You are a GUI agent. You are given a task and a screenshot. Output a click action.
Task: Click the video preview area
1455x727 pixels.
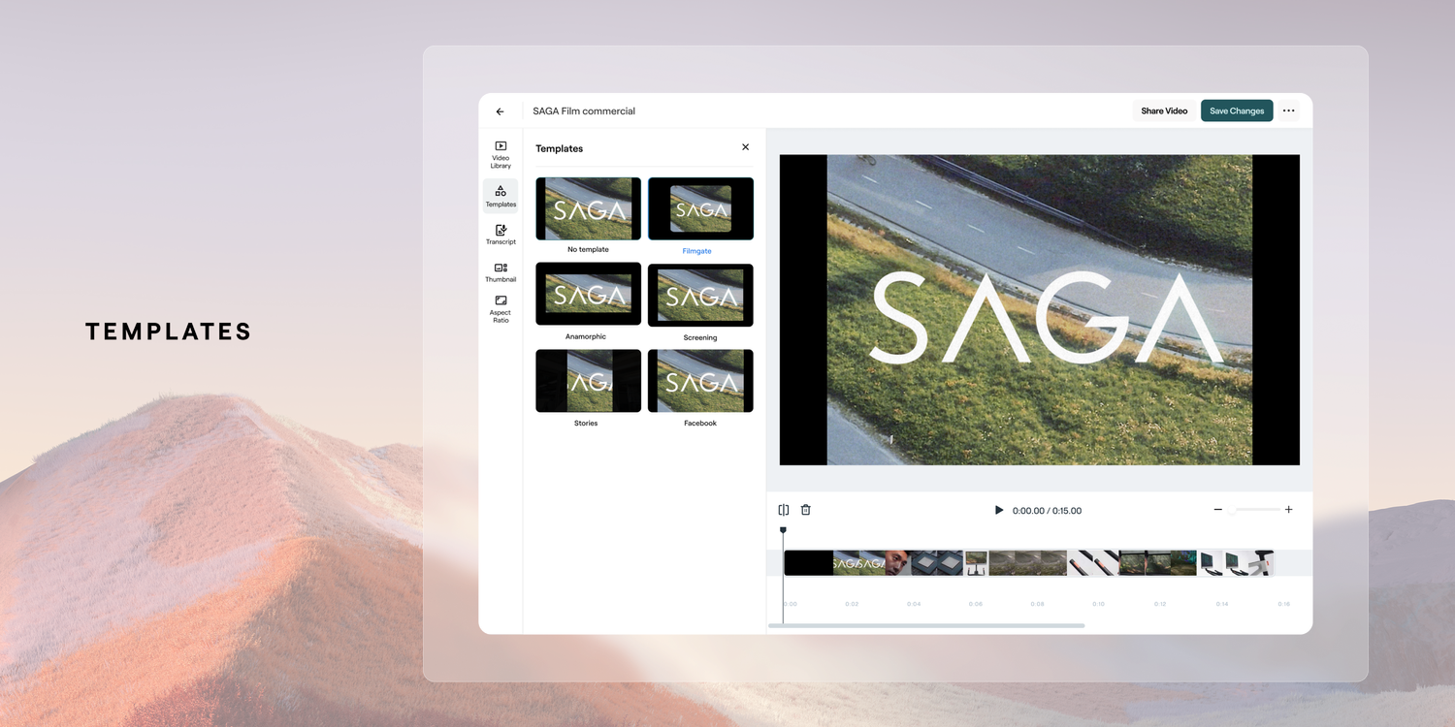point(1039,310)
